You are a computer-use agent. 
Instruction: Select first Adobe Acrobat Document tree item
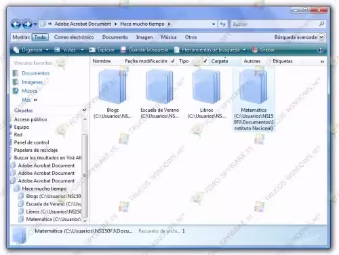pyautogui.click(x=46, y=165)
